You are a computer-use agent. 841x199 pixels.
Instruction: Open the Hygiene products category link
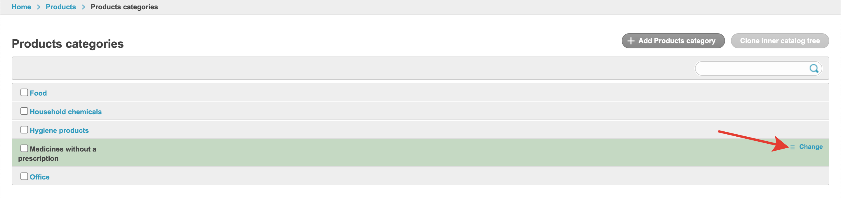tap(59, 130)
